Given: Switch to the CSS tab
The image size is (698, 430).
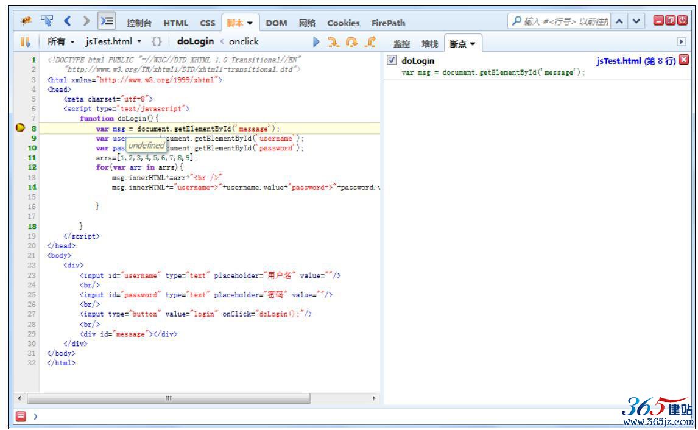Looking at the screenshot, I should point(208,23).
